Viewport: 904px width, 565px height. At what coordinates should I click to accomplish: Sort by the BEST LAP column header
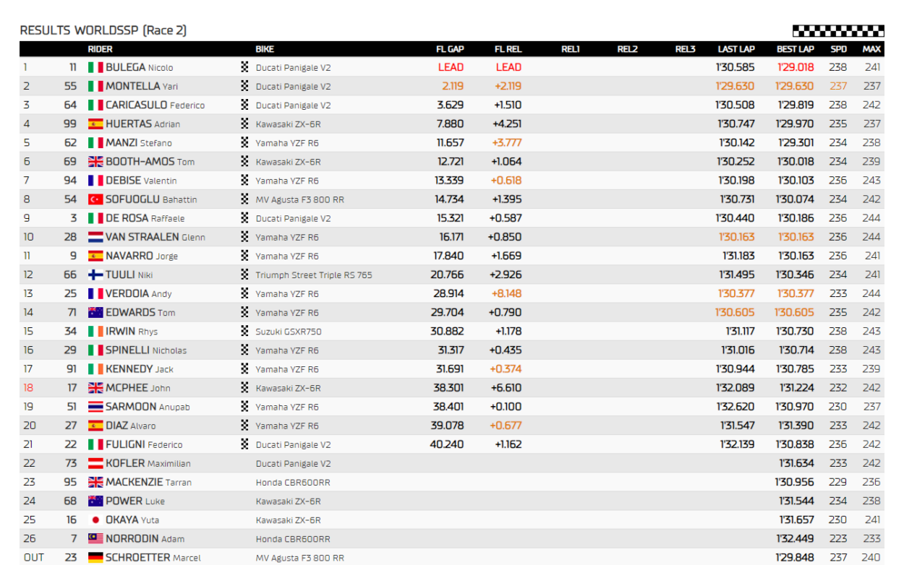[795, 49]
